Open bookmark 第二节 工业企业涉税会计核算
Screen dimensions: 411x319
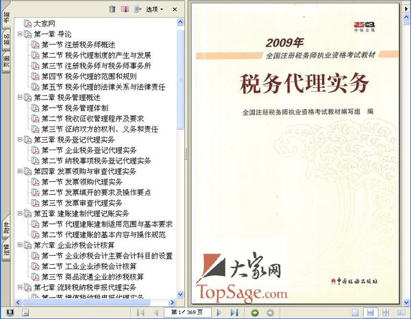tap(89, 266)
